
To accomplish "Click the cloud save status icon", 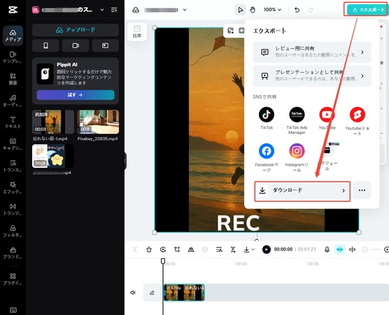I will coord(136,10).
